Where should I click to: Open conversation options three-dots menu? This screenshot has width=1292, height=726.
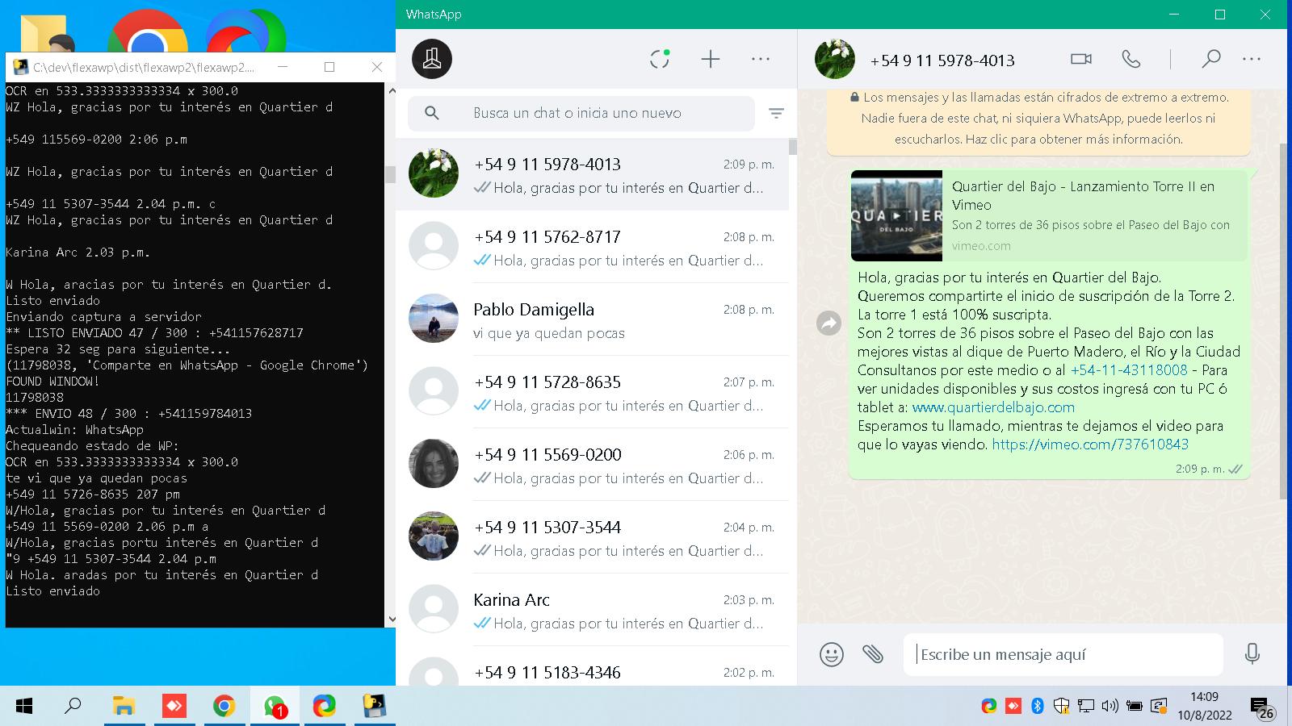pyautogui.click(x=1252, y=59)
